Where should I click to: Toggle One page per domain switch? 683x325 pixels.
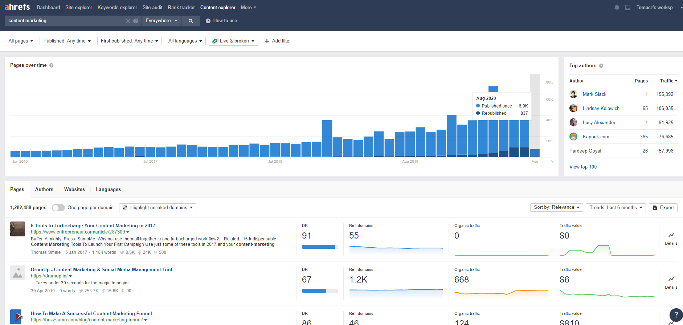(58, 208)
